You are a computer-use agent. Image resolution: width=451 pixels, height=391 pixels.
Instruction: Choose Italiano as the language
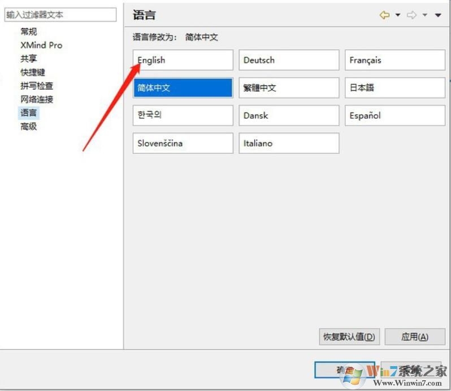(289, 143)
